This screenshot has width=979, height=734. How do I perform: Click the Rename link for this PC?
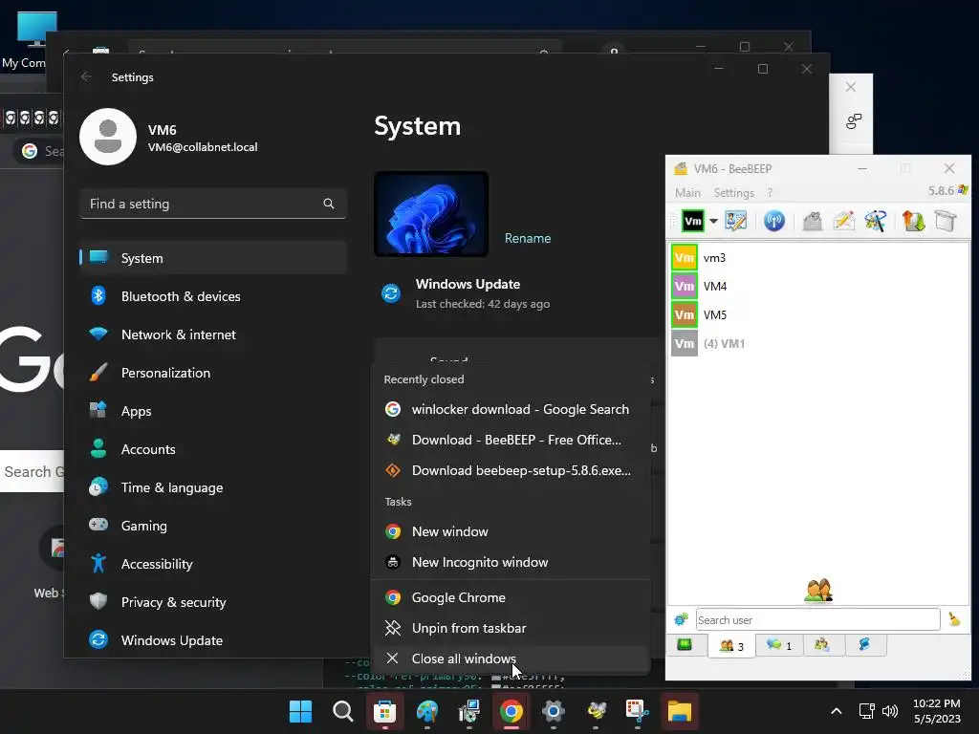tap(528, 238)
